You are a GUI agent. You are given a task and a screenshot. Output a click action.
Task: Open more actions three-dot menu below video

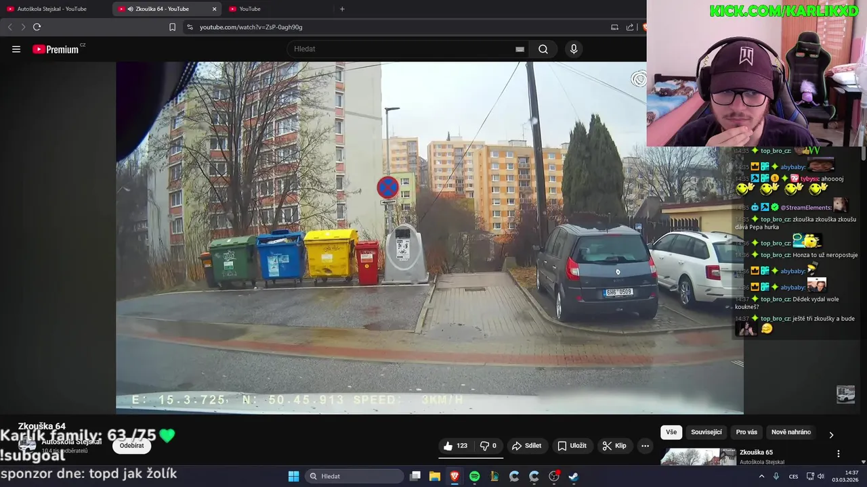coord(645,446)
